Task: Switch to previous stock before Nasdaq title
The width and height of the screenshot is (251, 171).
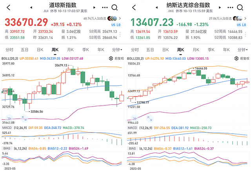Action: coord(157,7)
